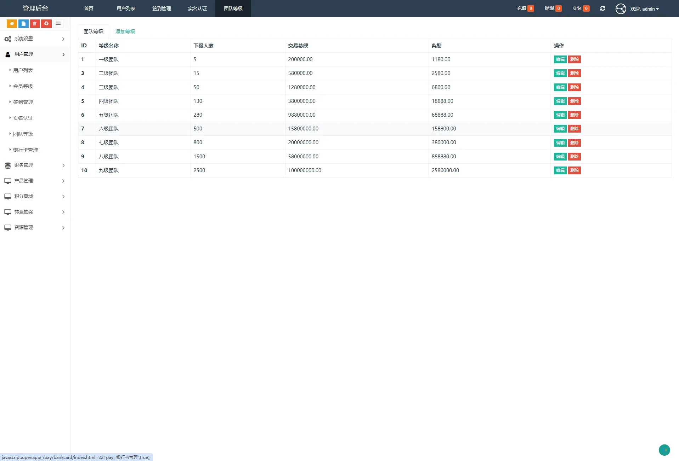This screenshot has width=679, height=461.
Task: Expand the 财务管理 sidebar section
Action: click(x=35, y=165)
